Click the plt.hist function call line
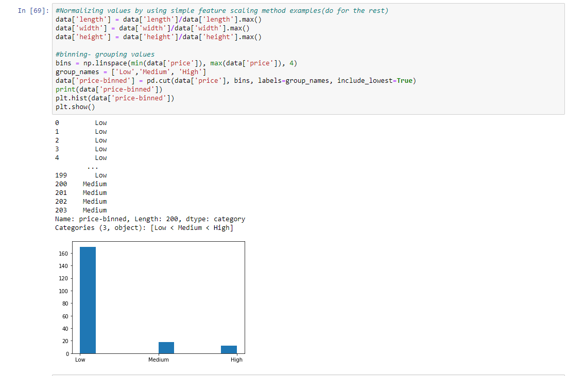 (x=113, y=98)
